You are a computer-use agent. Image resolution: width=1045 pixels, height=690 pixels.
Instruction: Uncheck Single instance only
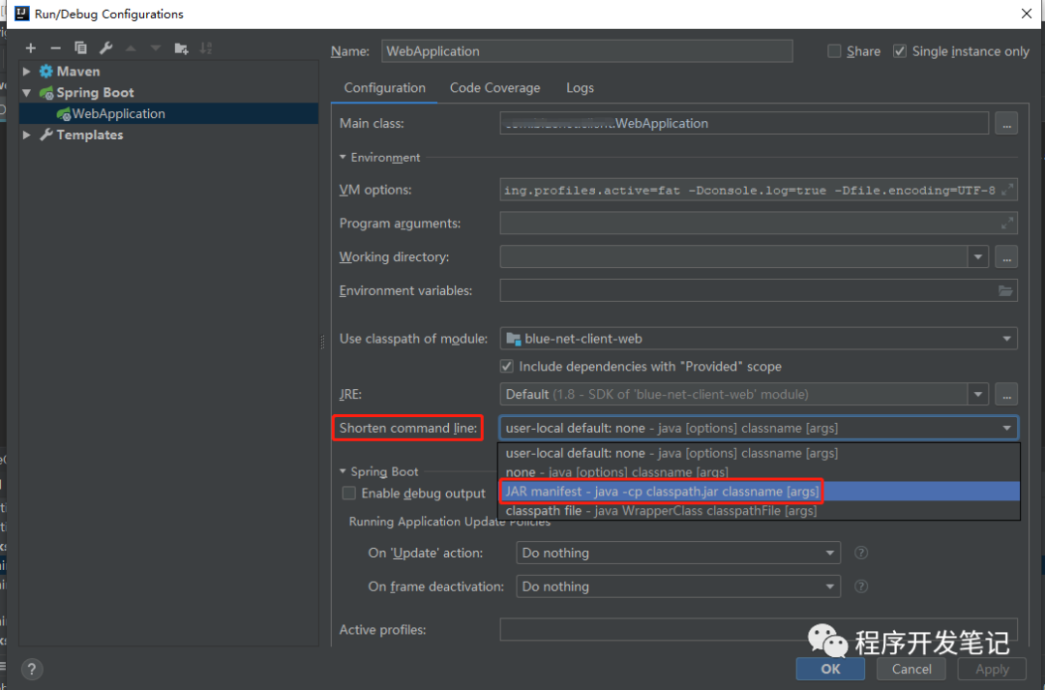[899, 50]
